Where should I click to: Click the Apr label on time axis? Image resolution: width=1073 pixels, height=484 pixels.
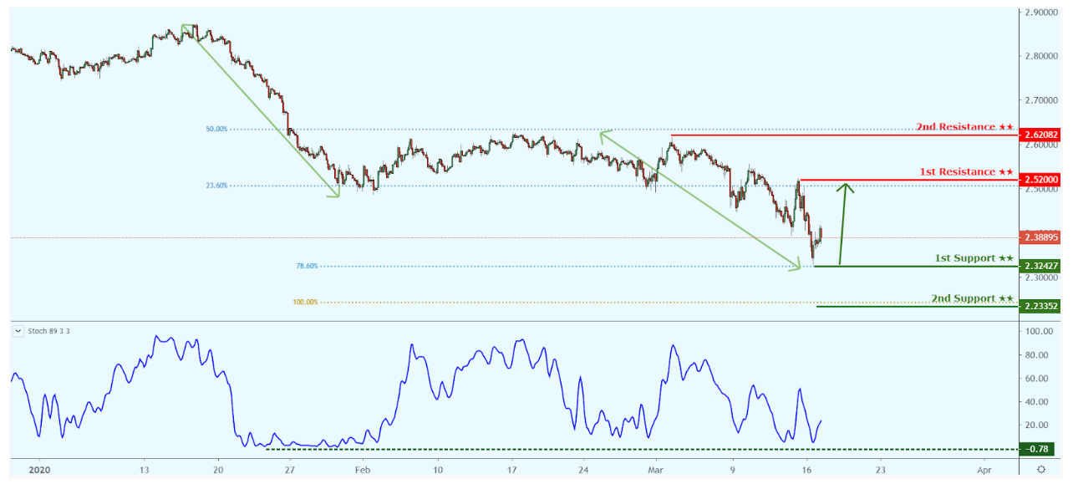pos(984,470)
